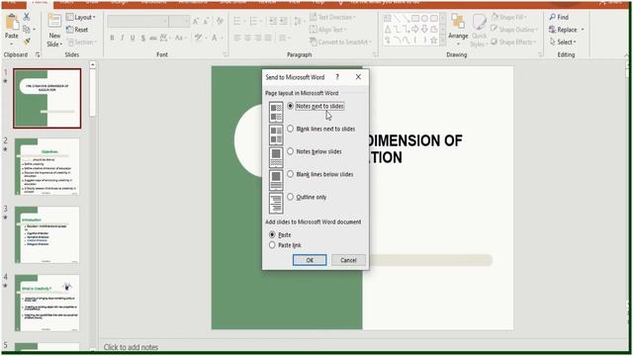Click the Blank lines below slides layout icon
Viewport: 633px width, 356px height.
276,180
